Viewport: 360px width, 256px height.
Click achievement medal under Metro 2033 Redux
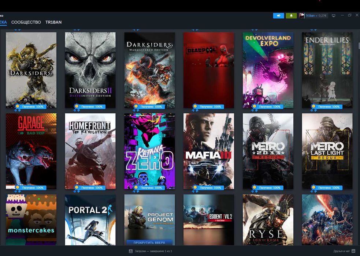[x=254, y=188]
